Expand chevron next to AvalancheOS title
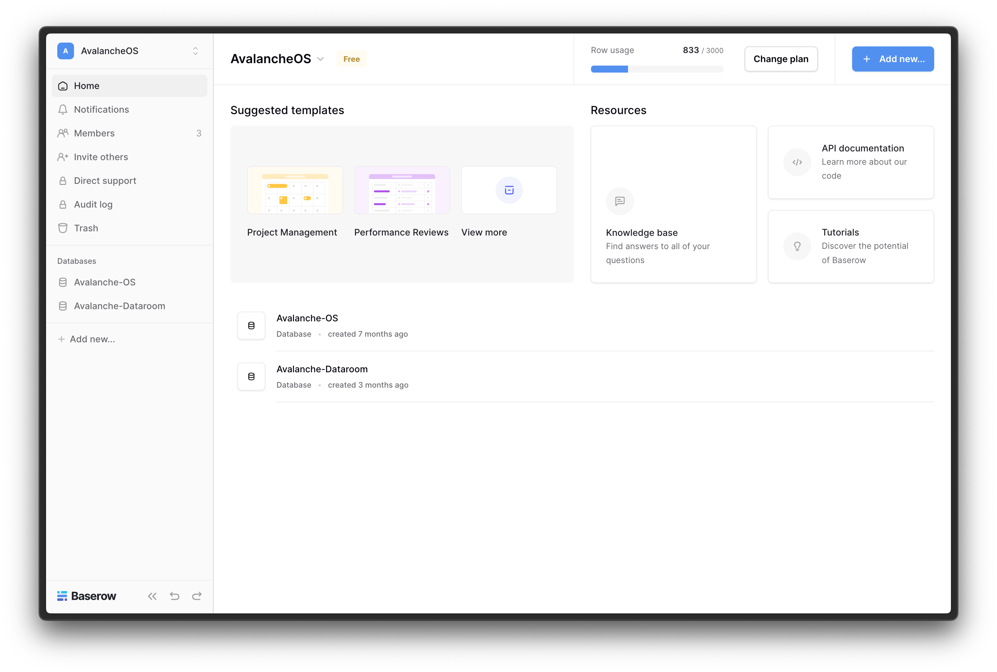Screen dimensions: 997x672 coord(320,59)
